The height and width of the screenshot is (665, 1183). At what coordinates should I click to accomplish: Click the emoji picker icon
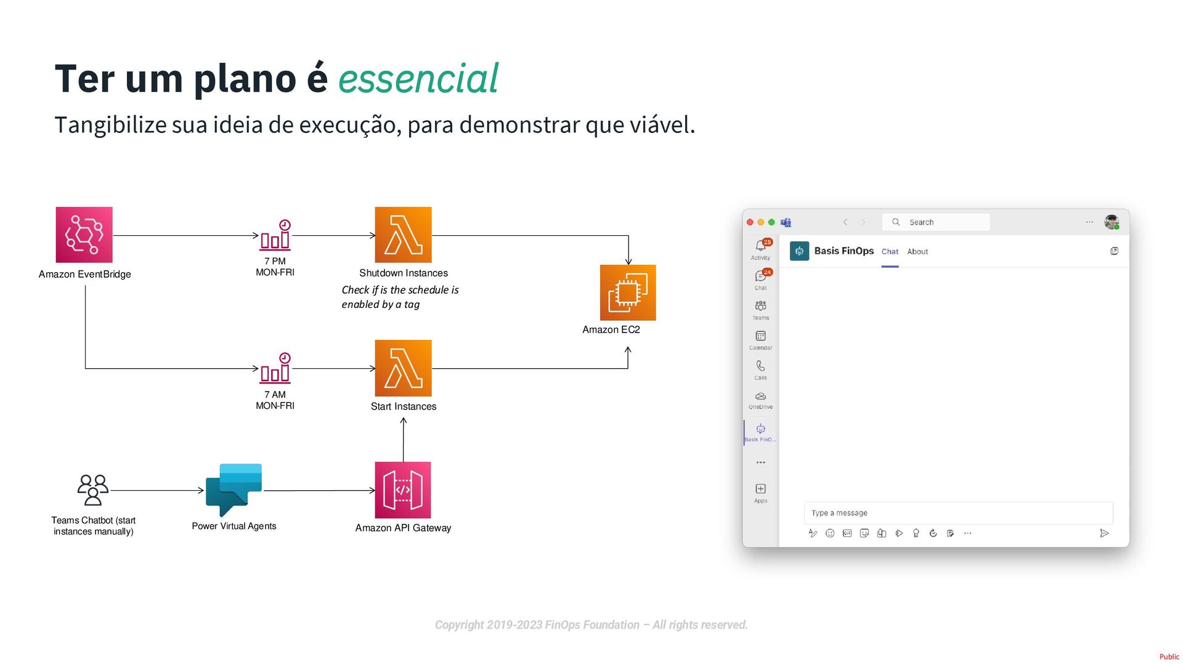pos(830,533)
